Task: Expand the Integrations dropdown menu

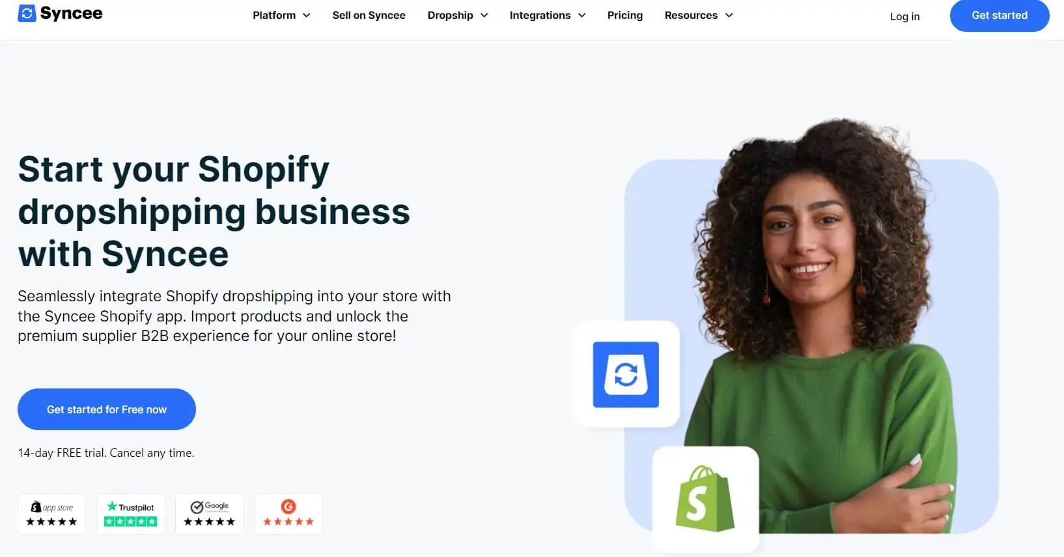Action: pyautogui.click(x=548, y=15)
